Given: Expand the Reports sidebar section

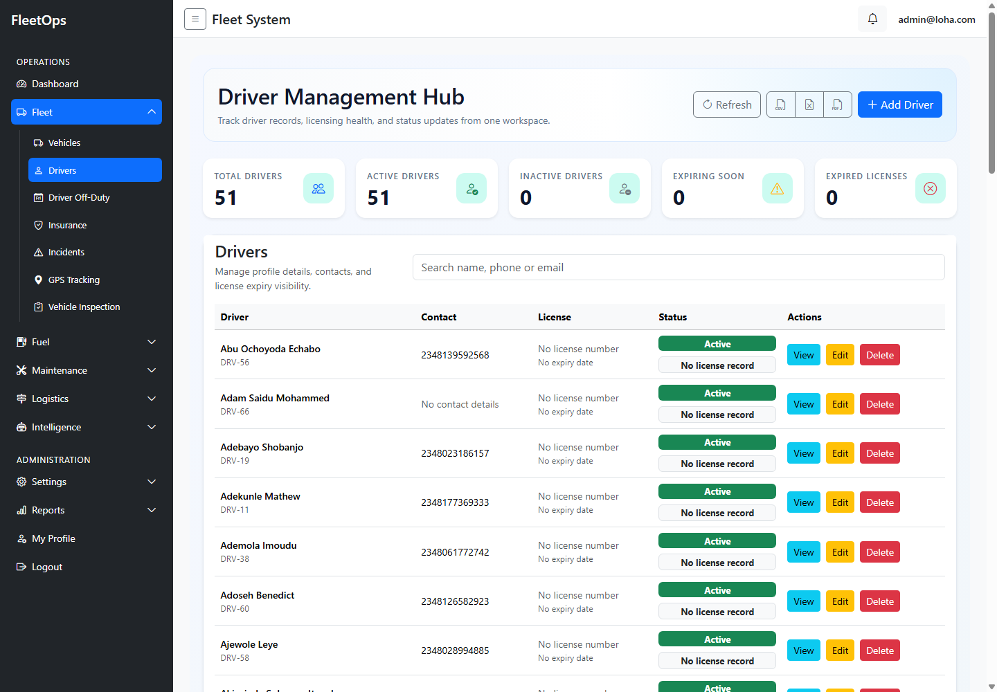Looking at the screenshot, I should (x=87, y=510).
